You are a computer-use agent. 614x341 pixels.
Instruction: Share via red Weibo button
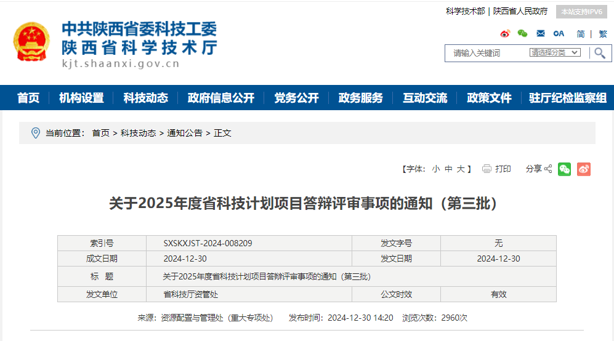point(583,169)
